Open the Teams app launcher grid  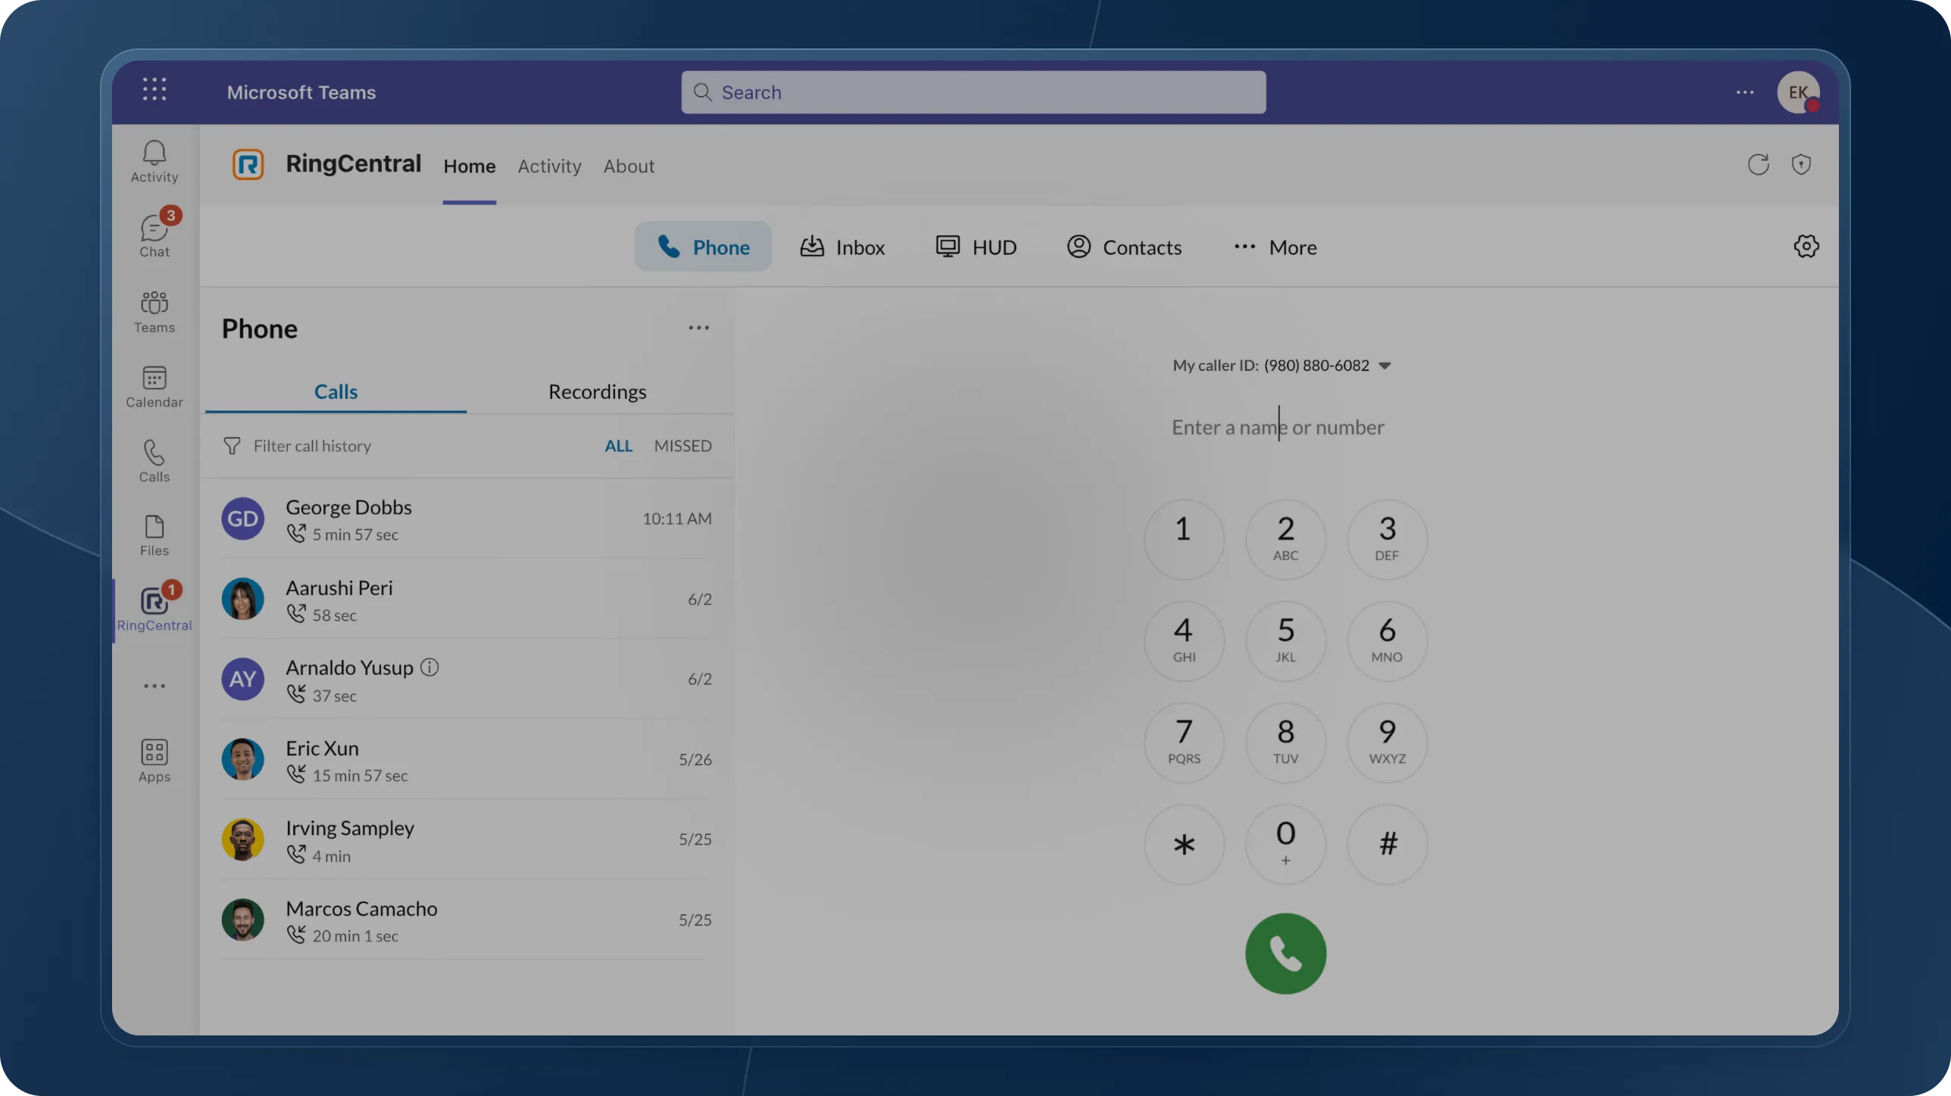click(x=155, y=89)
